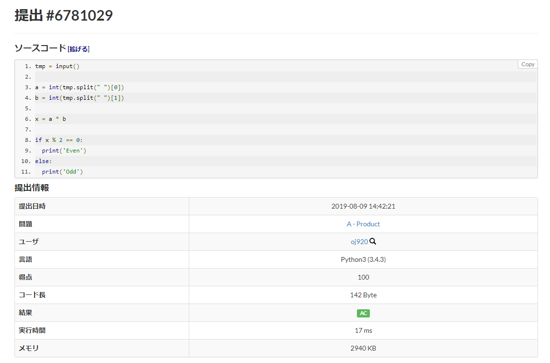This screenshot has width=550, height=363.
Task: Click the コード長 row label
Action: pyautogui.click(x=32, y=295)
